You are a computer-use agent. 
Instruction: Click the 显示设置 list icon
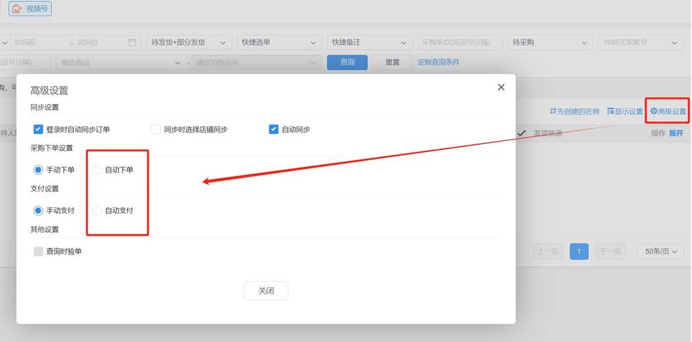(x=611, y=111)
